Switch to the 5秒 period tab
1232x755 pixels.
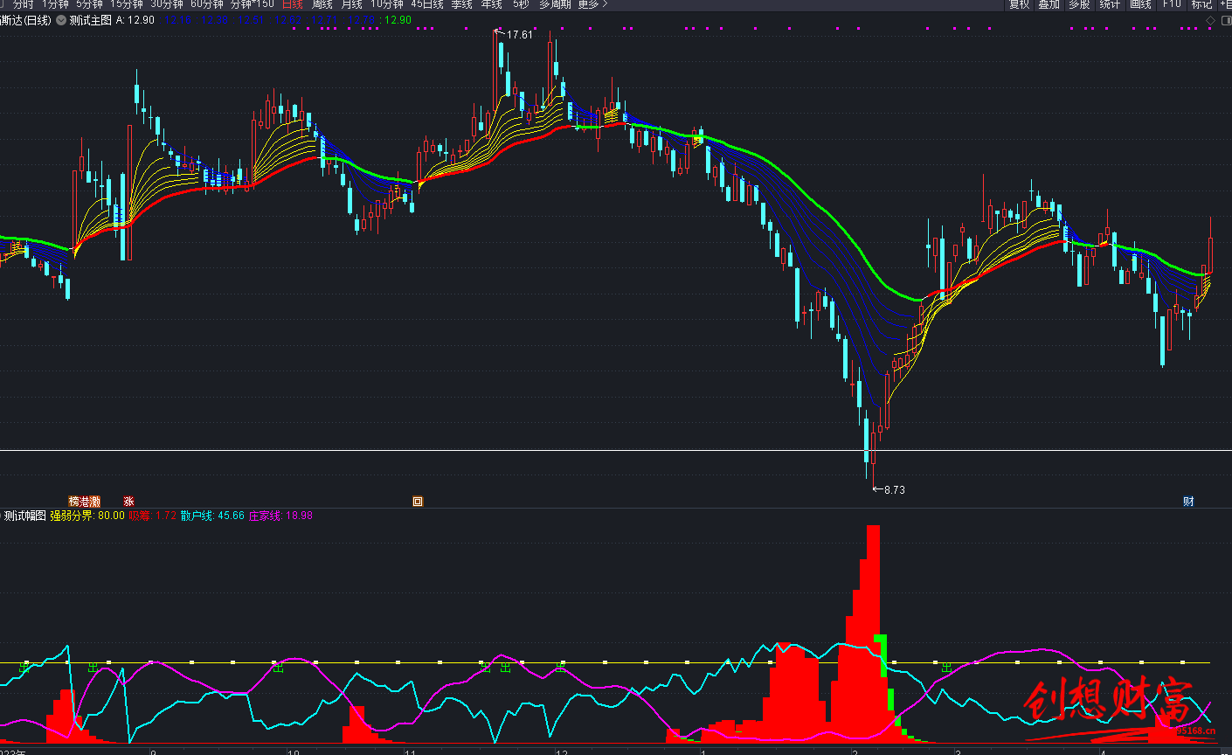tap(521, 4)
